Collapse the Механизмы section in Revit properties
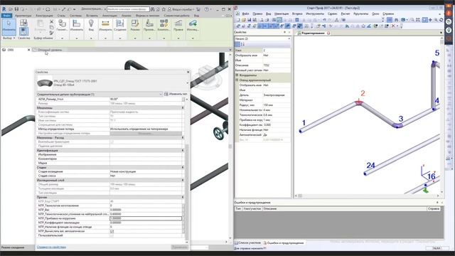 click(x=183, y=107)
